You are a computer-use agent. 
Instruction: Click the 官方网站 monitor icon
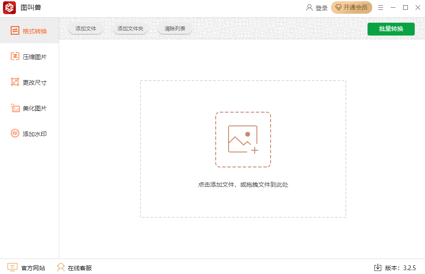[12, 268]
